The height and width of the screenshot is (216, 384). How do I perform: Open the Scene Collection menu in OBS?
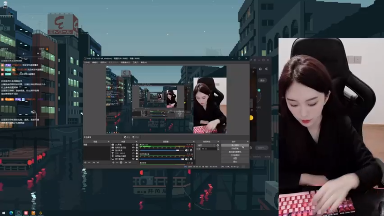coord(125,62)
